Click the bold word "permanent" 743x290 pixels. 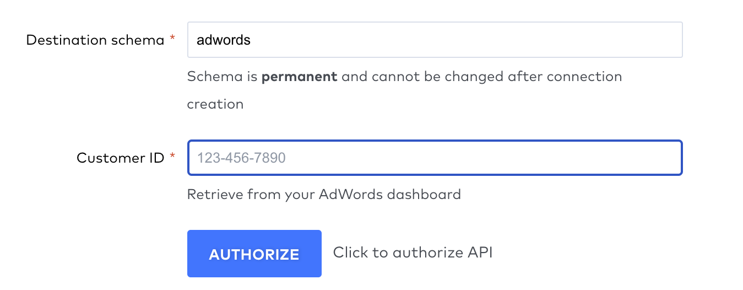[x=299, y=77]
